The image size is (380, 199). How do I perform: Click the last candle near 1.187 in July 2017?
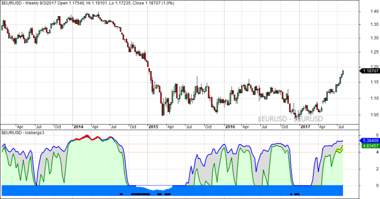click(343, 72)
